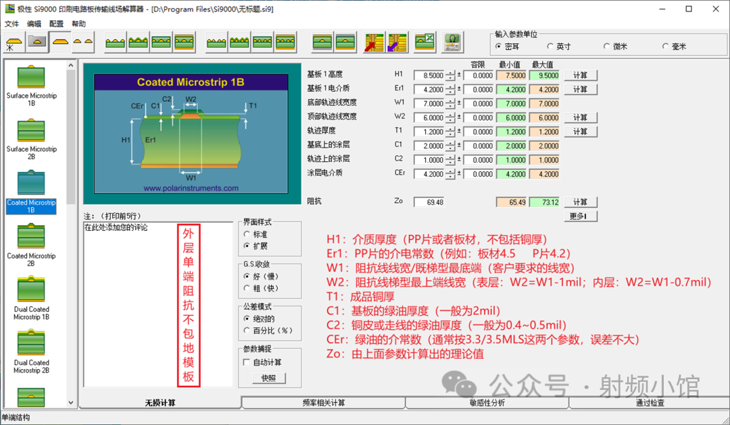
Task: Open the 配置 menu
Action: tap(56, 24)
